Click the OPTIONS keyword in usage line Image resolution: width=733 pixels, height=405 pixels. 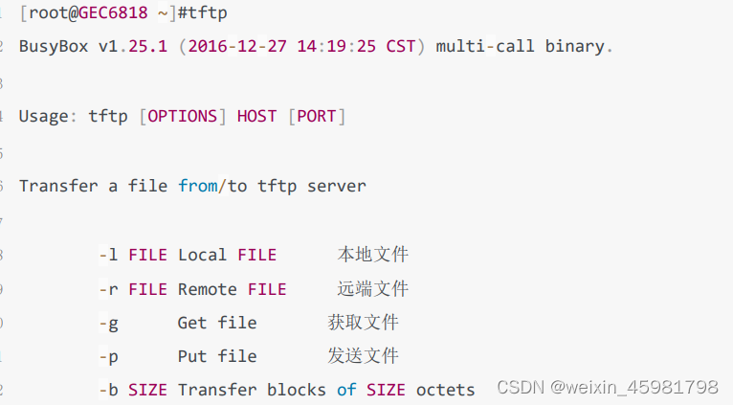183,116
